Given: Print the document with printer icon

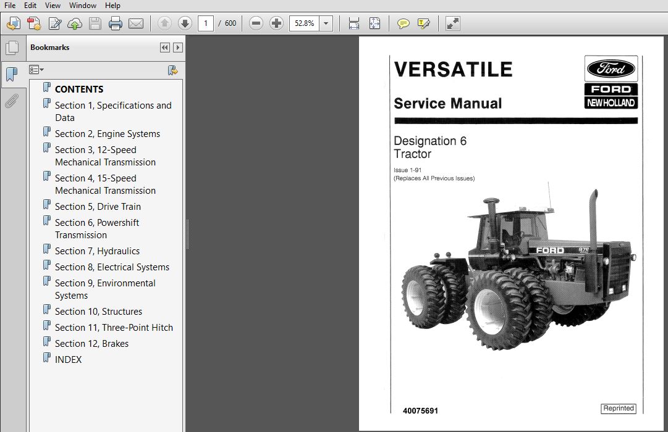Looking at the screenshot, I should [116, 23].
